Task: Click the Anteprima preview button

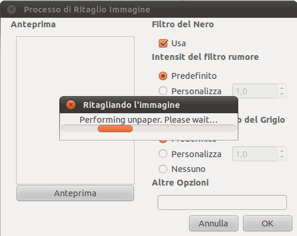Action: pos(75,193)
